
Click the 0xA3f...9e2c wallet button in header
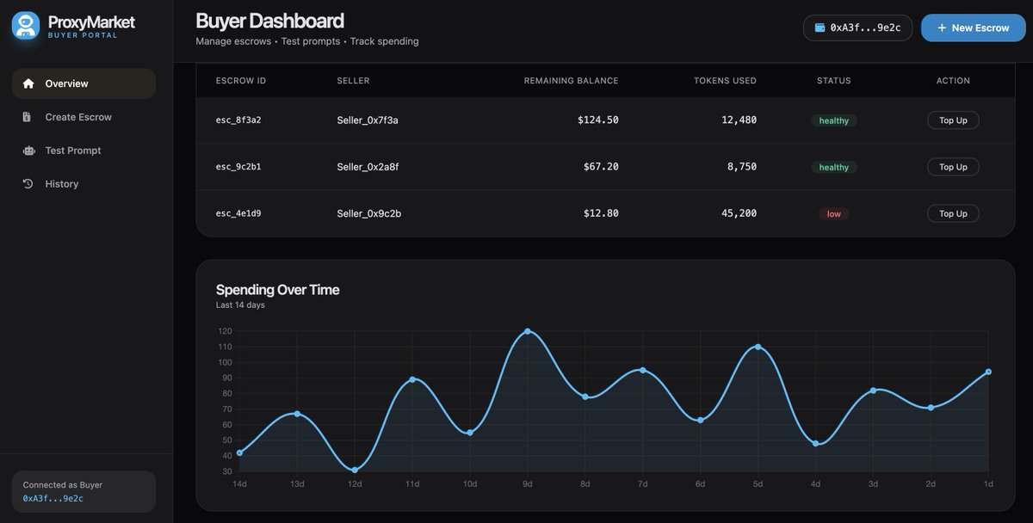coord(857,28)
